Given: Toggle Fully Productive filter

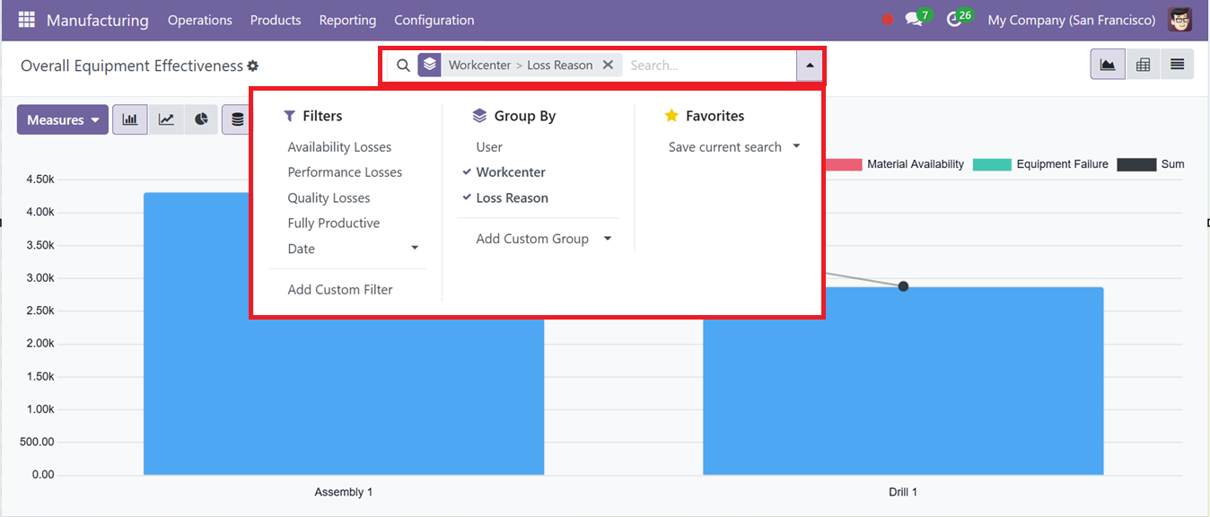Looking at the screenshot, I should pyautogui.click(x=333, y=223).
